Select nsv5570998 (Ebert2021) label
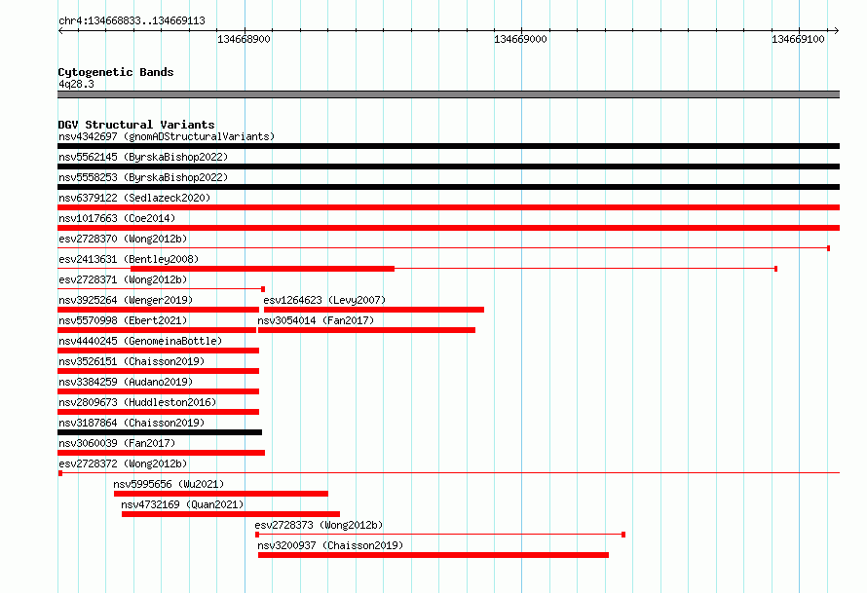 [123, 320]
